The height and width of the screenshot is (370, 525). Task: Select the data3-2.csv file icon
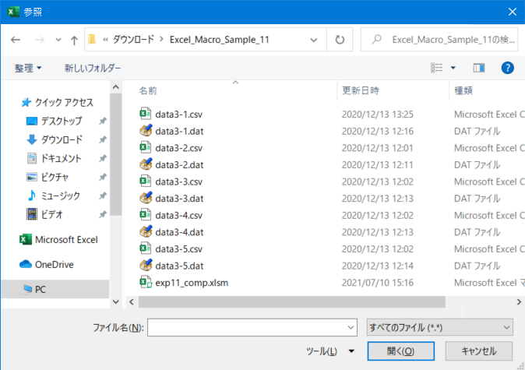[x=146, y=147]
